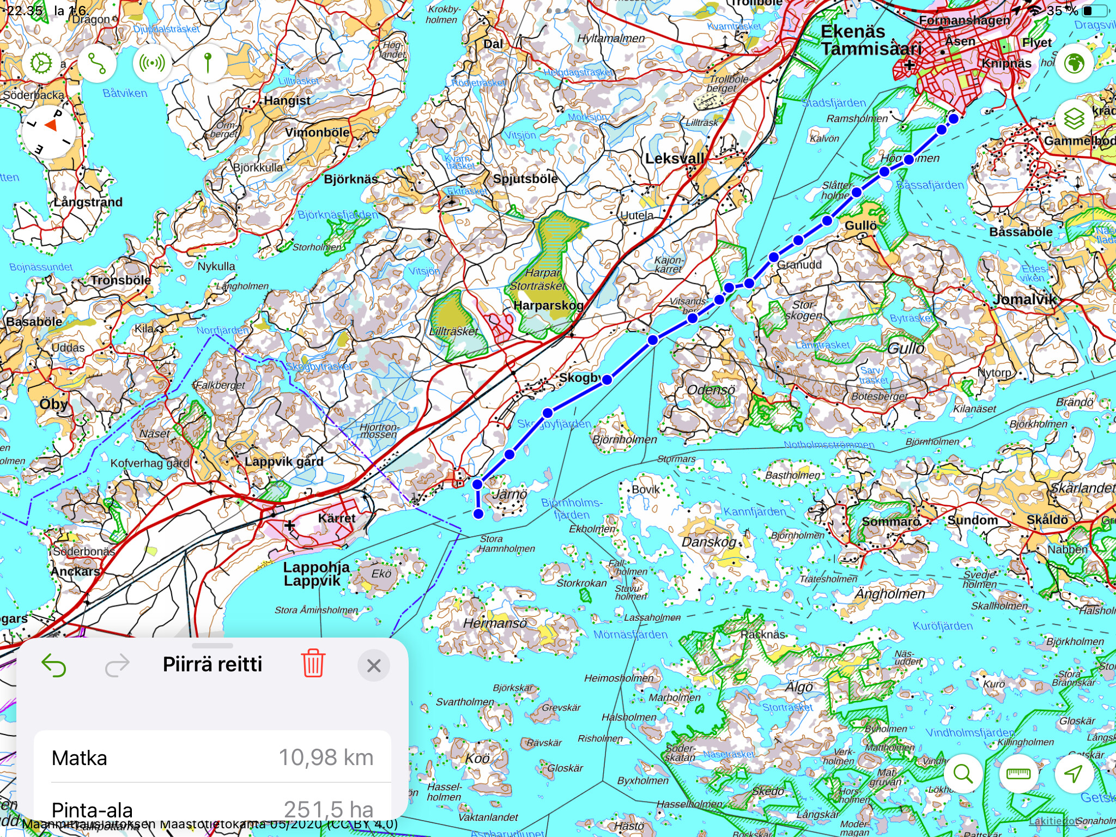
Task: Redo the removed route point
Action: (x=117, y=665)
